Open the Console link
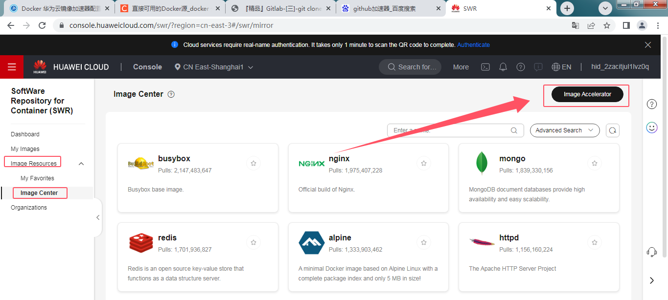The image size is (668, 300). point(147,67)
